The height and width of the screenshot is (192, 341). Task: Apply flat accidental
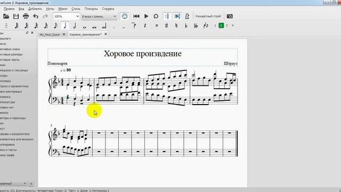pos(186,26)
